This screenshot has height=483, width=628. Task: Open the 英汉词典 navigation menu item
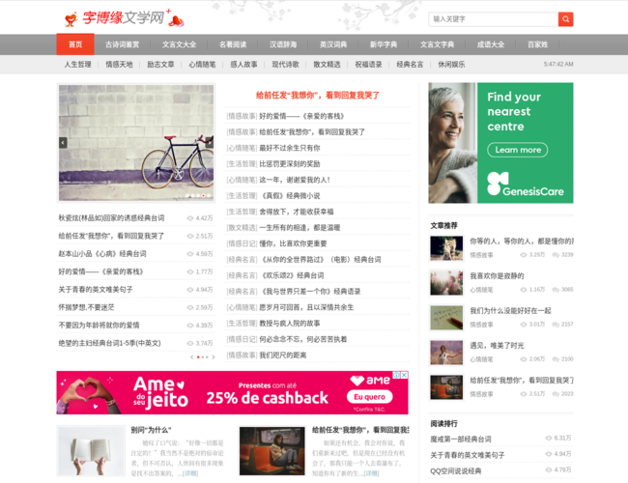coord(333,44)
